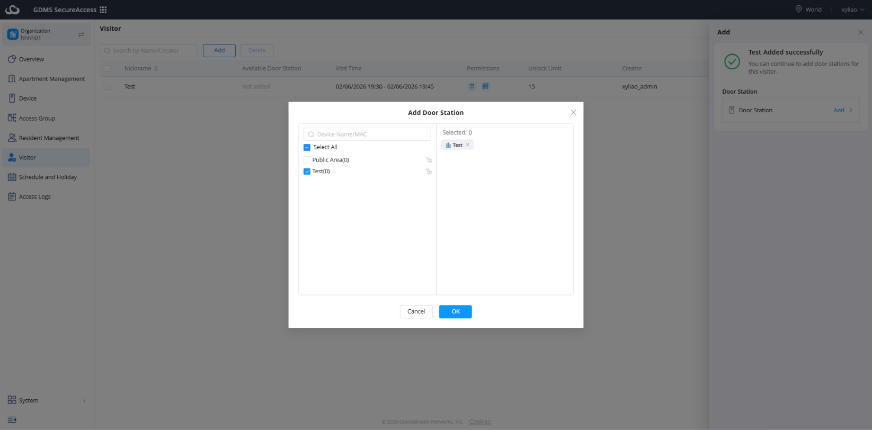Uncheck the Test(0) checkbox
The height and width of the screenshot is (430, 872).
point(307,172)
